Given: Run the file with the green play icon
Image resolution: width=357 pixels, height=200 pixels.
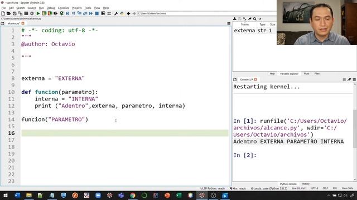Looking at the screenshot, I should click(38, 13).
